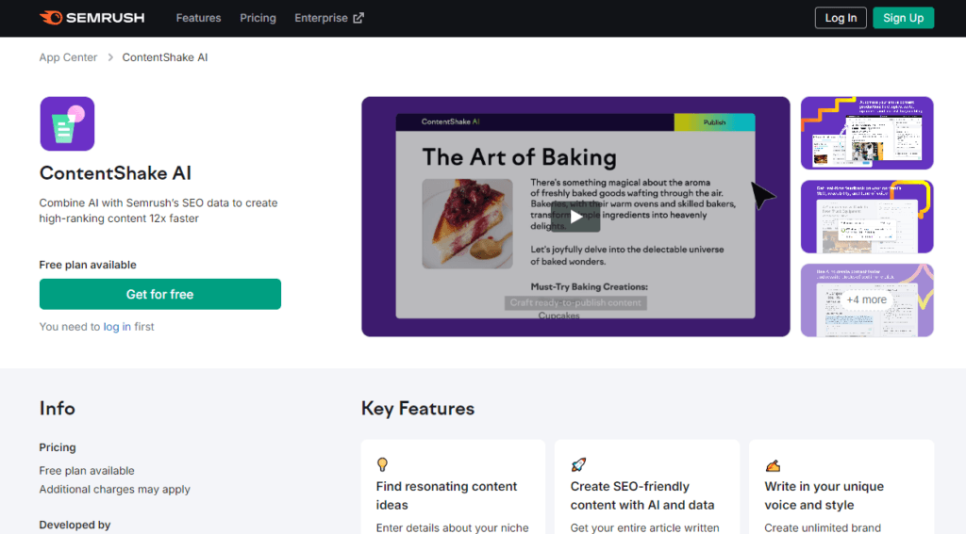Click the Free plan available label above button

point(88,265)
